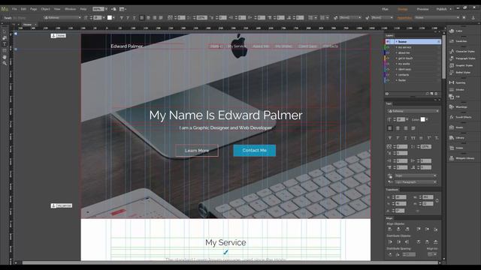Select the Zoom magnifier tool
Screen dimensions: 481x270
pyautogui.click(x=5, y=63)
